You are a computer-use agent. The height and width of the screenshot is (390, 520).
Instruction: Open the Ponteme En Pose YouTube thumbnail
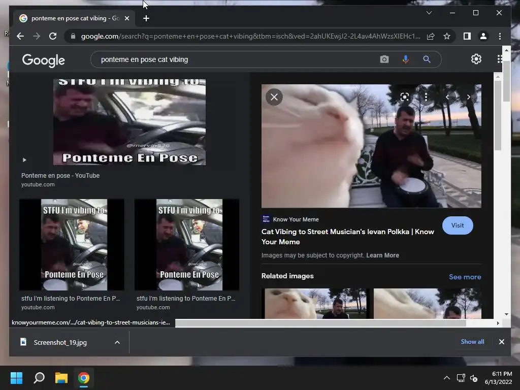point(129,122)
